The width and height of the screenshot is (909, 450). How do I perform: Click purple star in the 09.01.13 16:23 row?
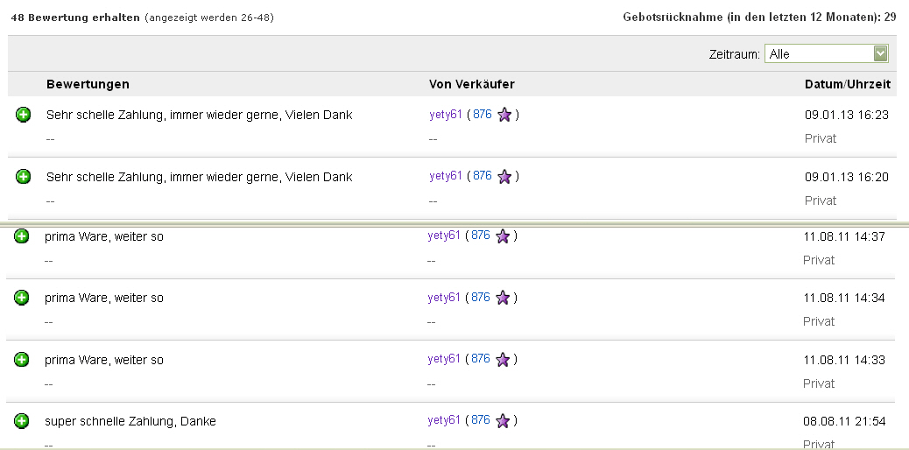[504, 115]
